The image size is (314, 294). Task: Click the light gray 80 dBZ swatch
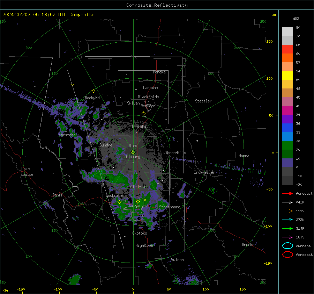coord(287,31)
